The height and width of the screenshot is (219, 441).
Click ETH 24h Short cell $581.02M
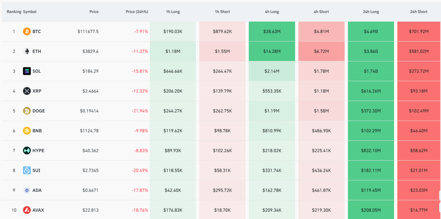point(419,51)
